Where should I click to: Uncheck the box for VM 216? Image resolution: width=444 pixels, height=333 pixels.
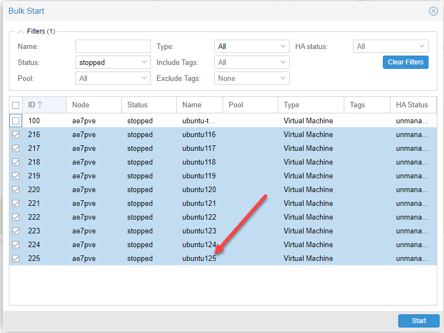[x=16, y=135]
